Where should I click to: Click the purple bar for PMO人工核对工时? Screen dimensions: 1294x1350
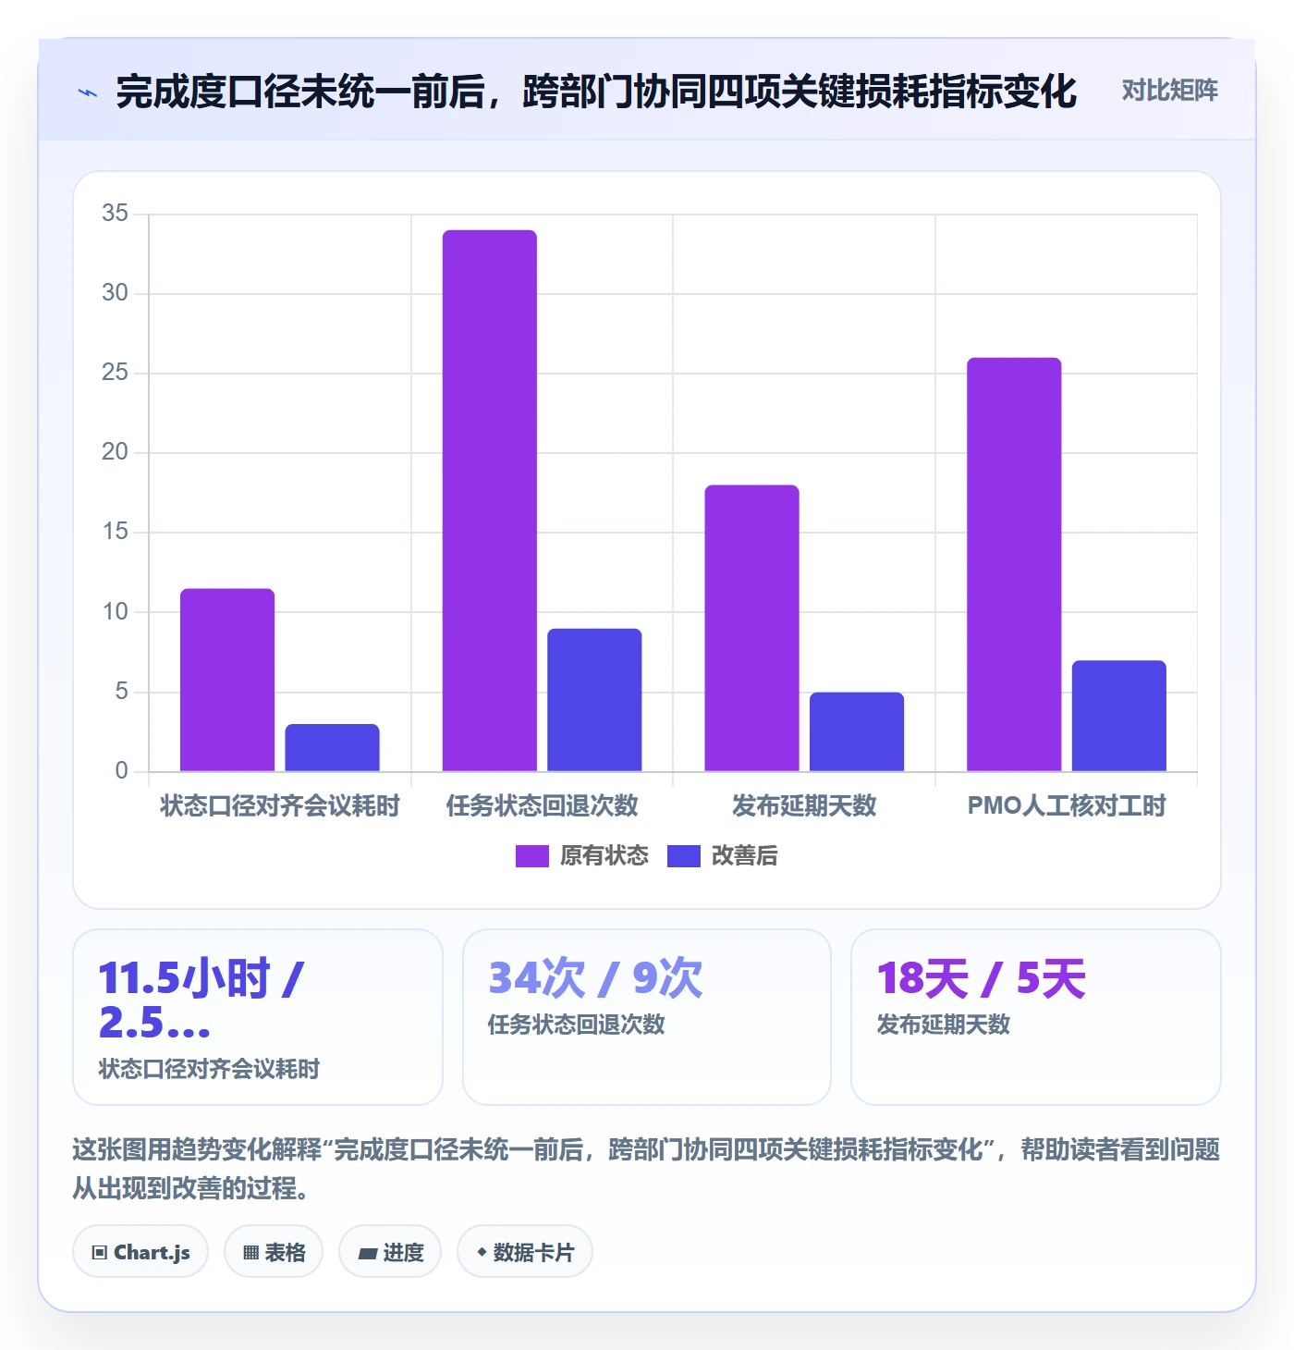coord(1014,564)
